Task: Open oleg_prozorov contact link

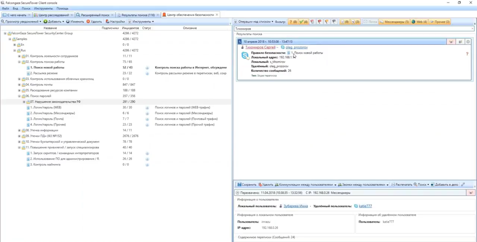Action: click(296, 47)
